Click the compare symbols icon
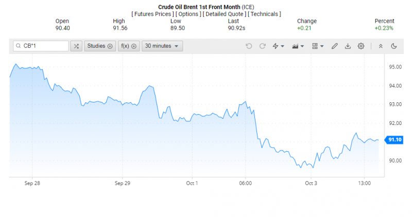Image resolution: width=412 pixels, height=217 pixels. tap(76, 46)
